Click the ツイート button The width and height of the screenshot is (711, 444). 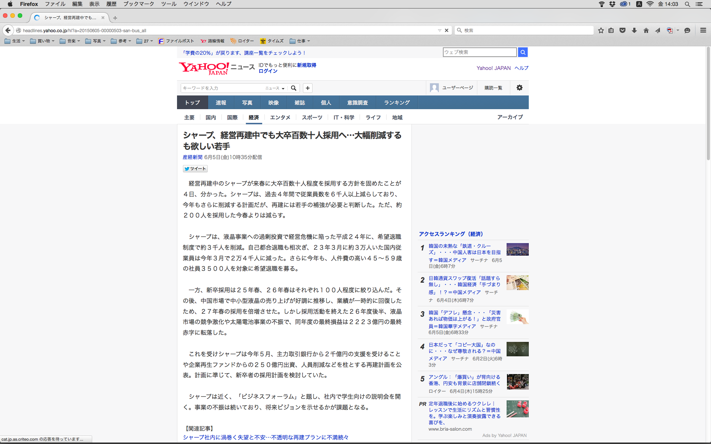click(x=195, y=169)
